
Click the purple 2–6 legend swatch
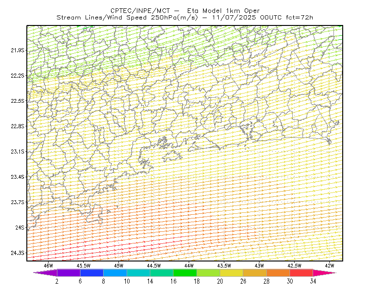coord(68,273)
